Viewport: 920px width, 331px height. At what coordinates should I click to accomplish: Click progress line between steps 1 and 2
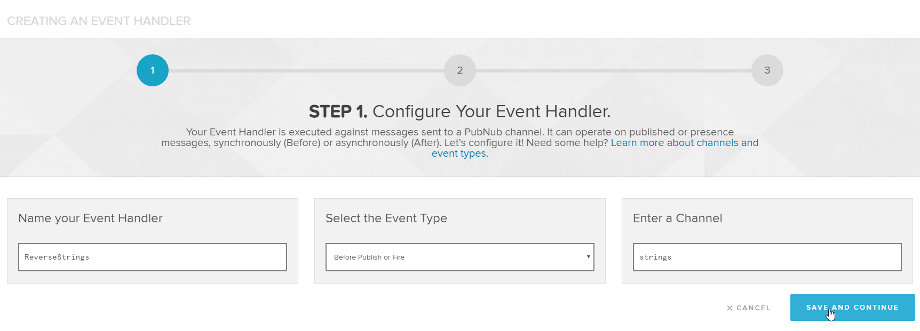point(306,70)
